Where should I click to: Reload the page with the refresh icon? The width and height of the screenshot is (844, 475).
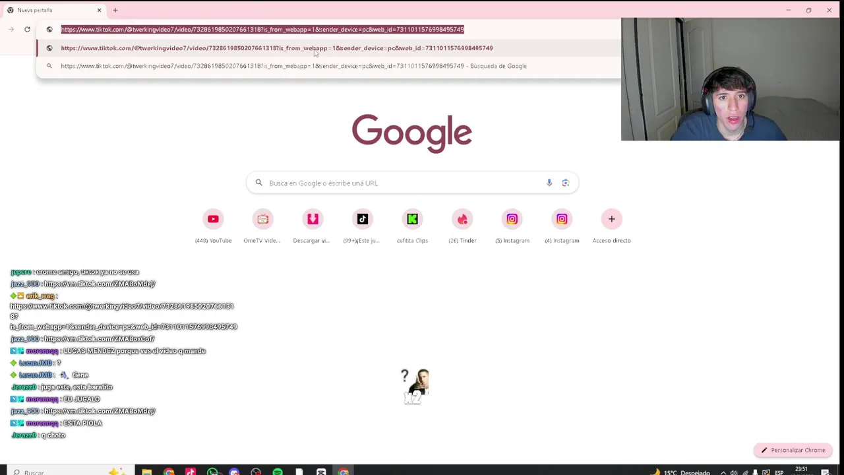tap(27, 29)
